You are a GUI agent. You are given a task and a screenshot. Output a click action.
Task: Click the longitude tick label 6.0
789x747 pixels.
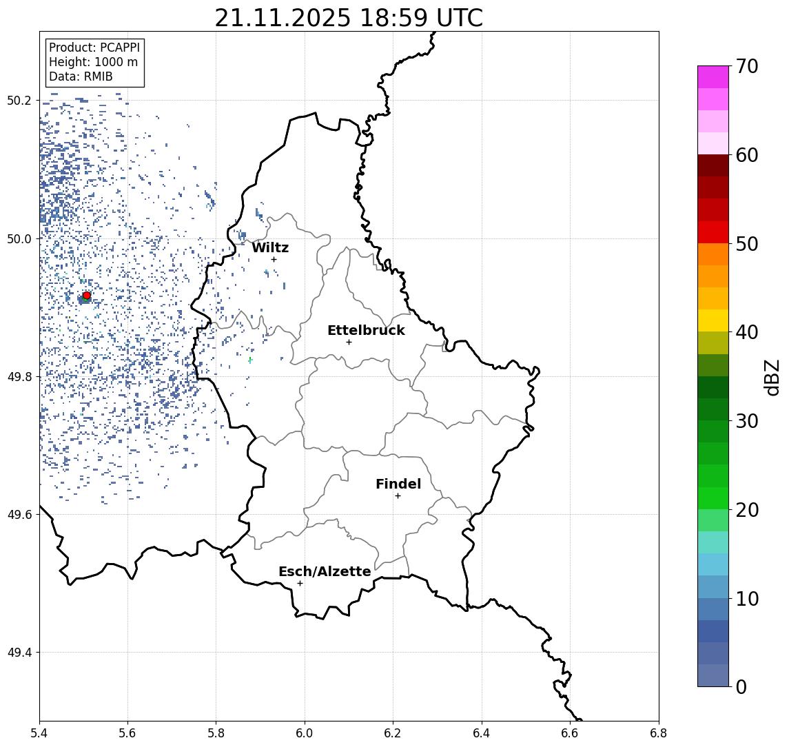(x=305, y=733)
